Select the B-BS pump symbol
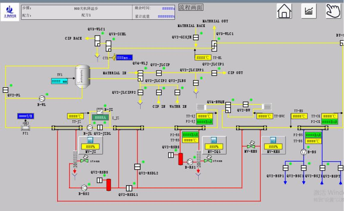344x211 pixels. tap(304, 152)
